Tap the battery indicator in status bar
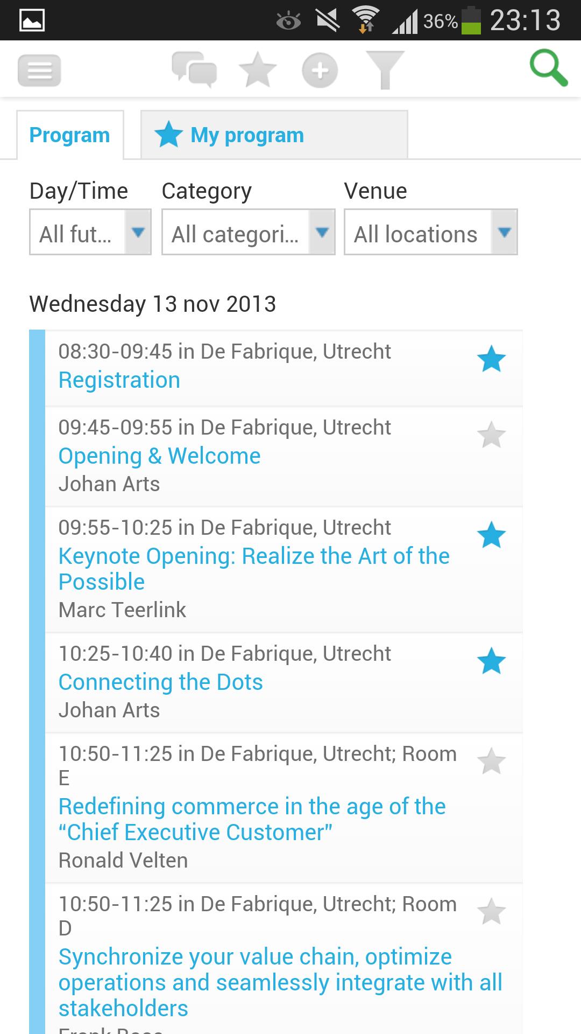Viewport: 581px width, 1034px height. click(x=471, y=20)
